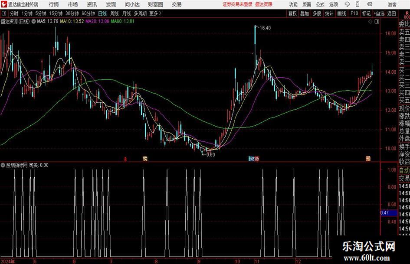The height and width of the screenshot is (264, 410).
Task: Toggle the 股朋指标网 indicator circle
Action: [x=3, y=165]
